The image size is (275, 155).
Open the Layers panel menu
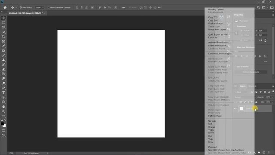pyautogui.click(x=273, y=86)
